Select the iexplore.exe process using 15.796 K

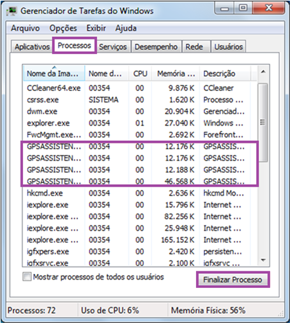(140, 205)
